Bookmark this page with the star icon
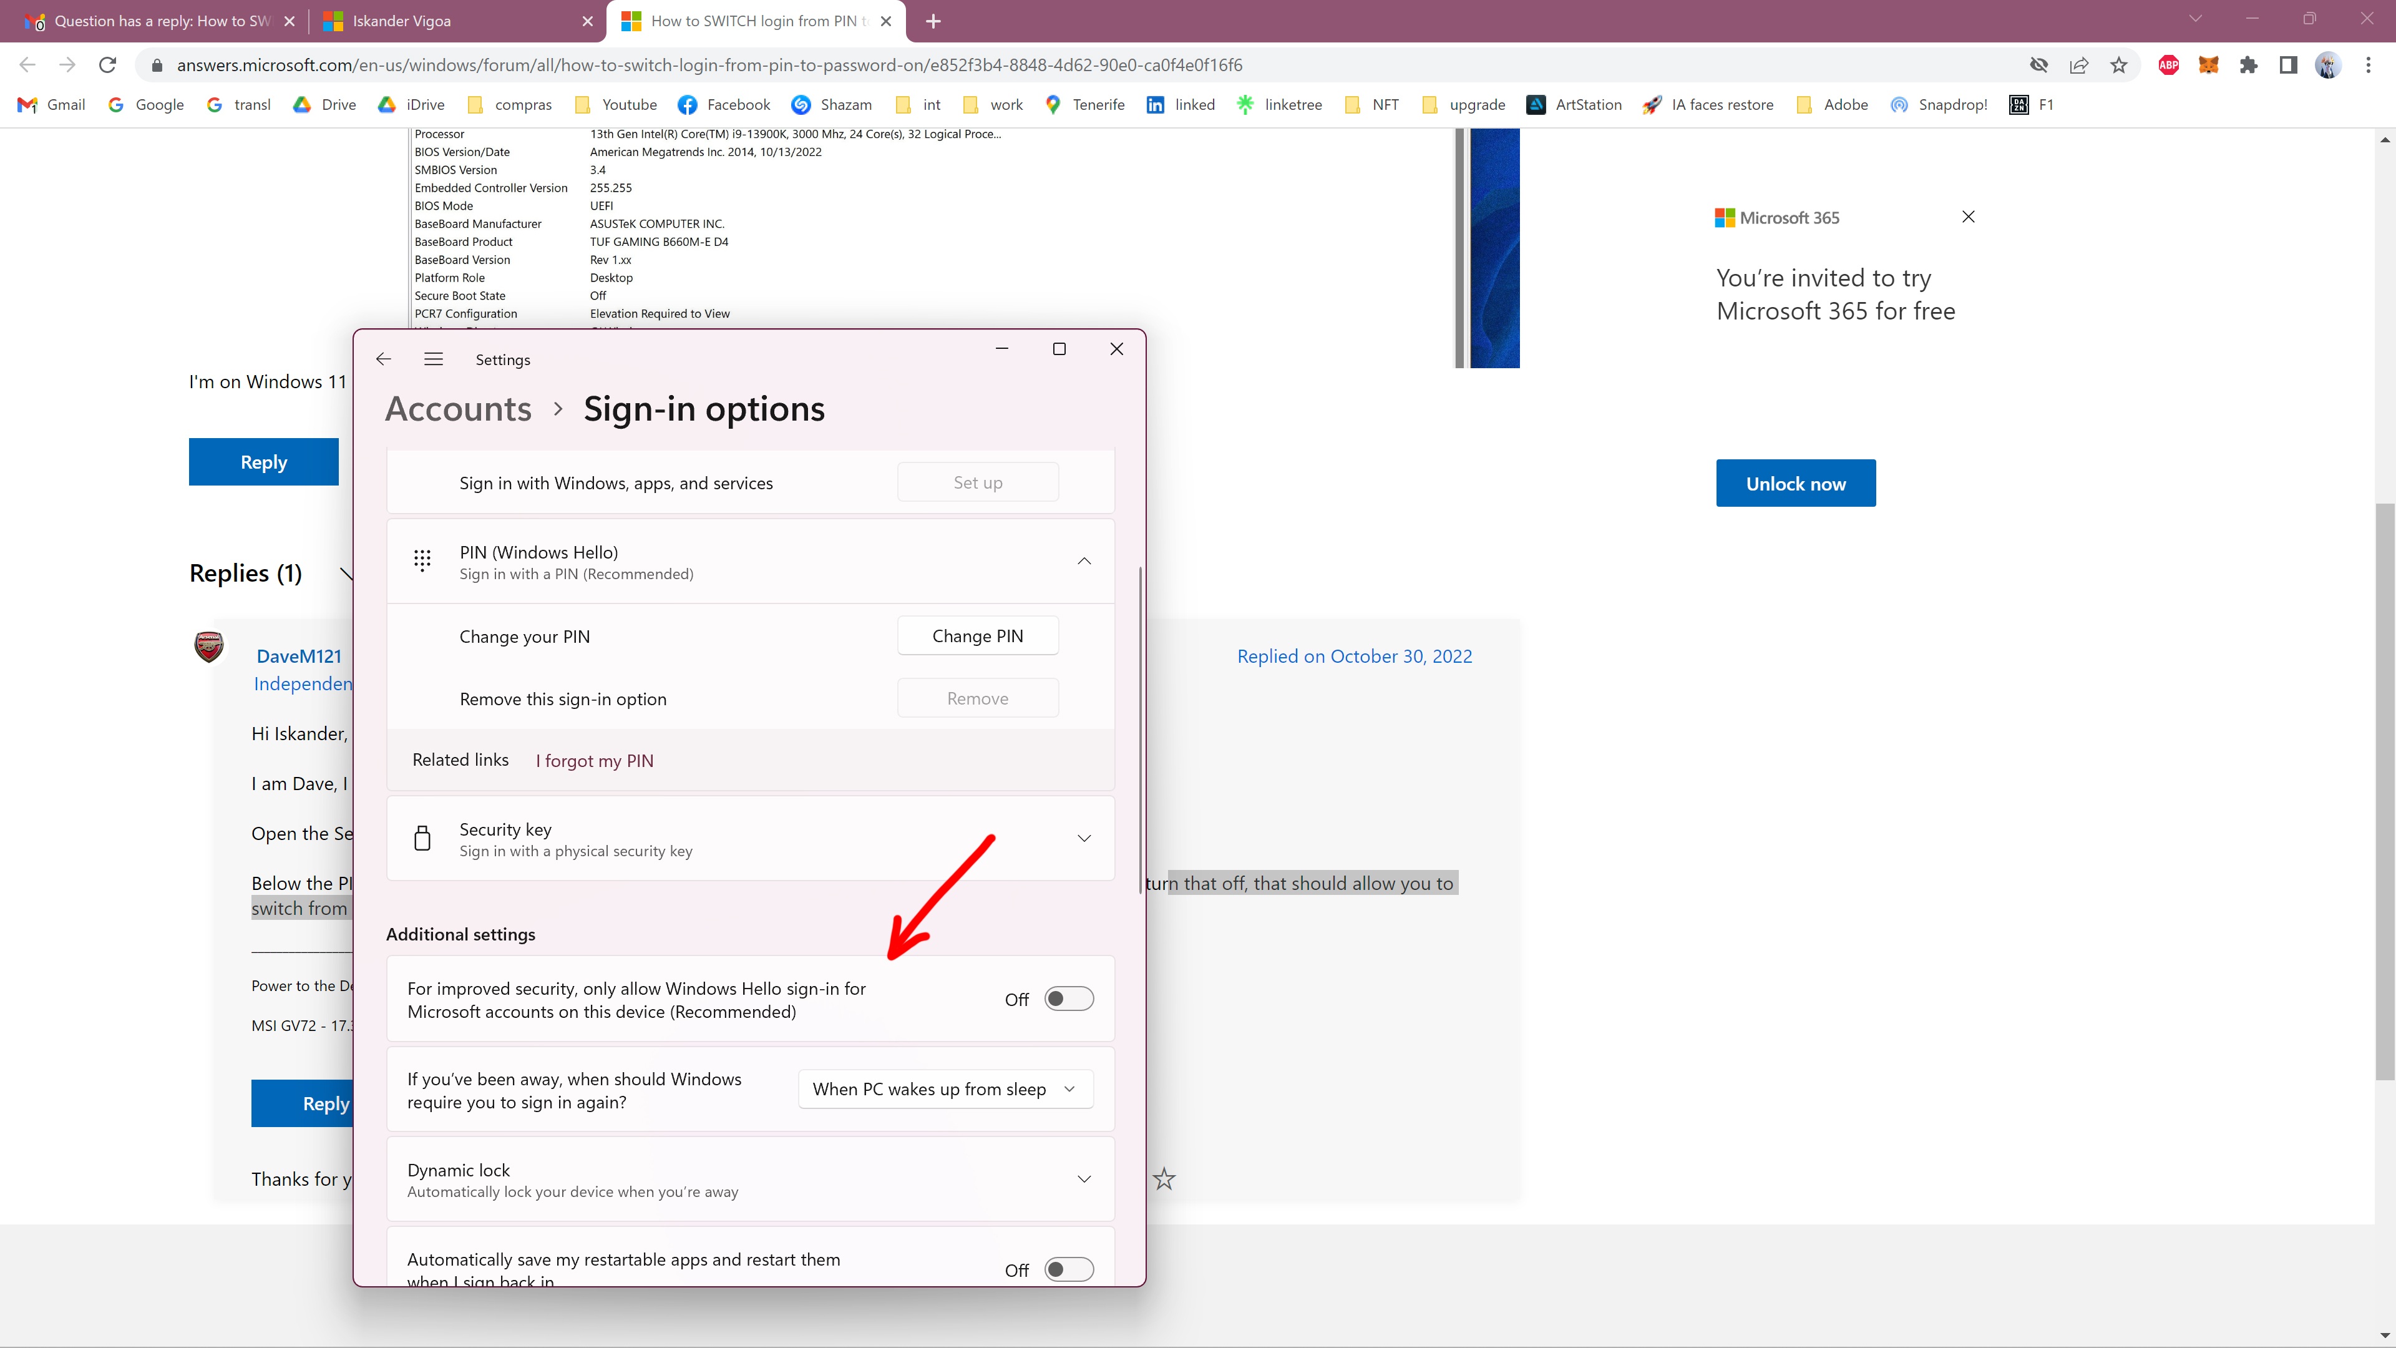2396x1348 pixels. (x=2119, y=65)
